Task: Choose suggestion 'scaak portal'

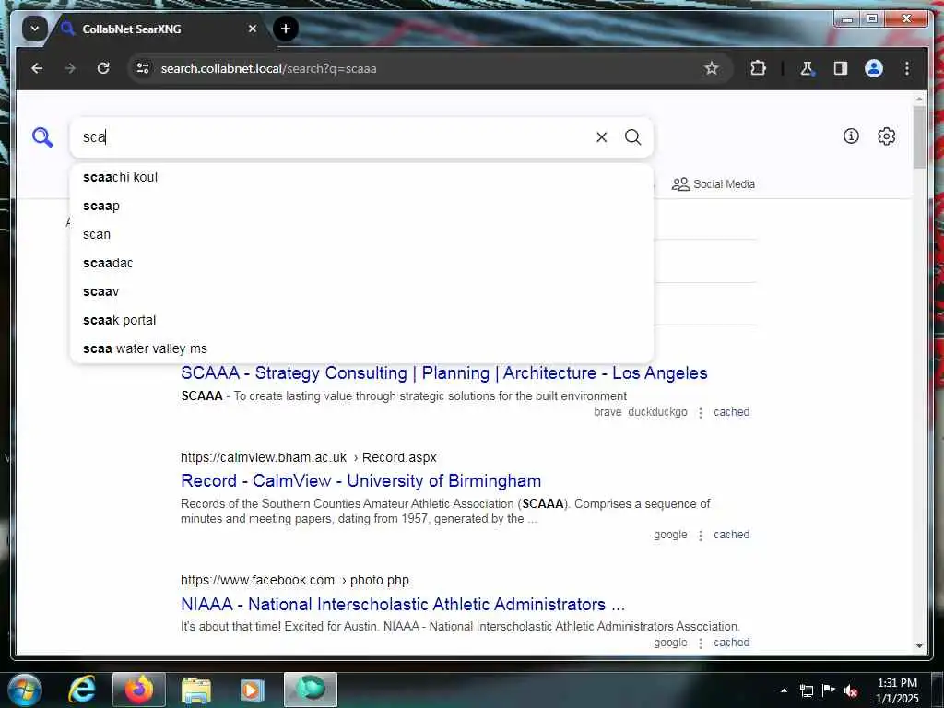Action: point(361,320)
